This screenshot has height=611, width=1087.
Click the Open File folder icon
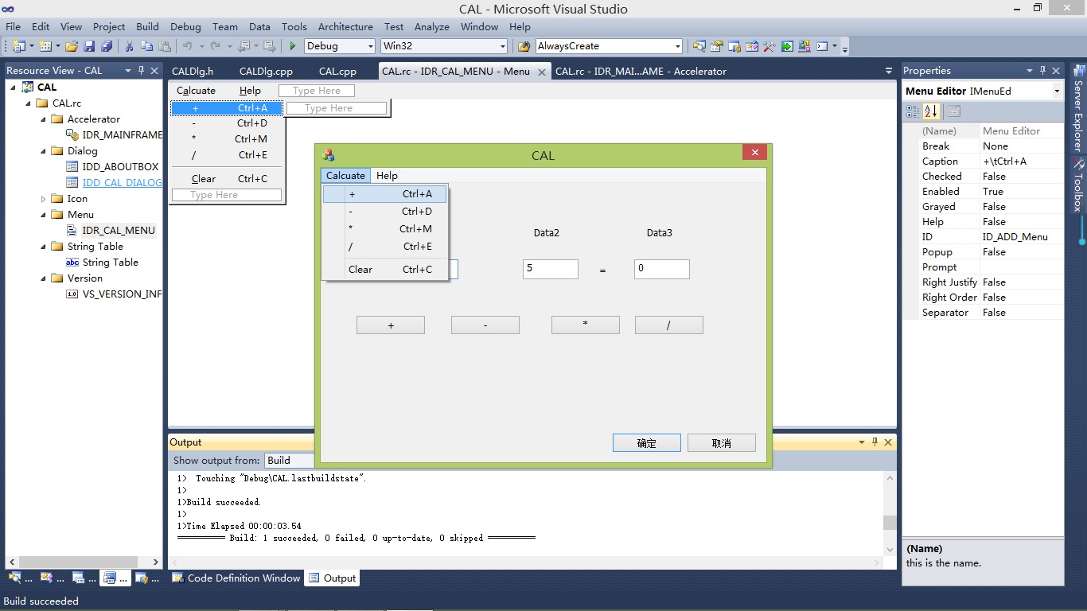[x=72, y=46]
